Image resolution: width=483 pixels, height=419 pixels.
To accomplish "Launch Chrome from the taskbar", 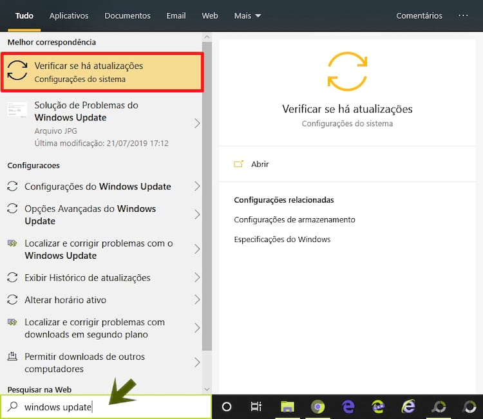I will coord(317,407).
